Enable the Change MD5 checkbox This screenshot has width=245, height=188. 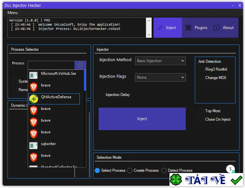(x=201, y=78)
